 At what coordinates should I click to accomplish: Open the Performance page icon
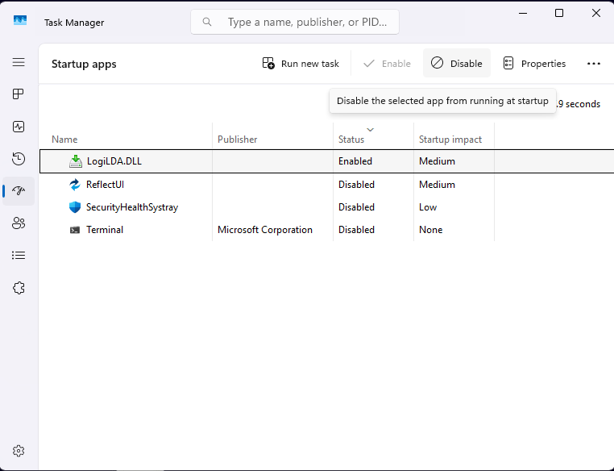(19, 127)
